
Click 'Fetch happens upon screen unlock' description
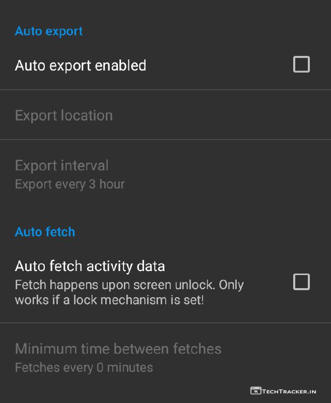pyautogui.click(x=129, y=285)
